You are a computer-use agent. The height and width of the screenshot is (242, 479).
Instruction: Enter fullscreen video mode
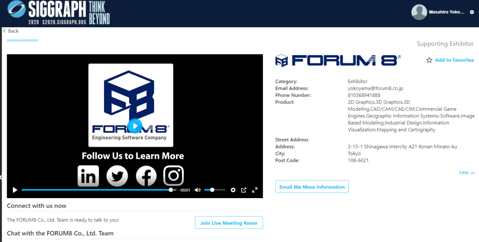pyautogui.click(x=254, y=190)
